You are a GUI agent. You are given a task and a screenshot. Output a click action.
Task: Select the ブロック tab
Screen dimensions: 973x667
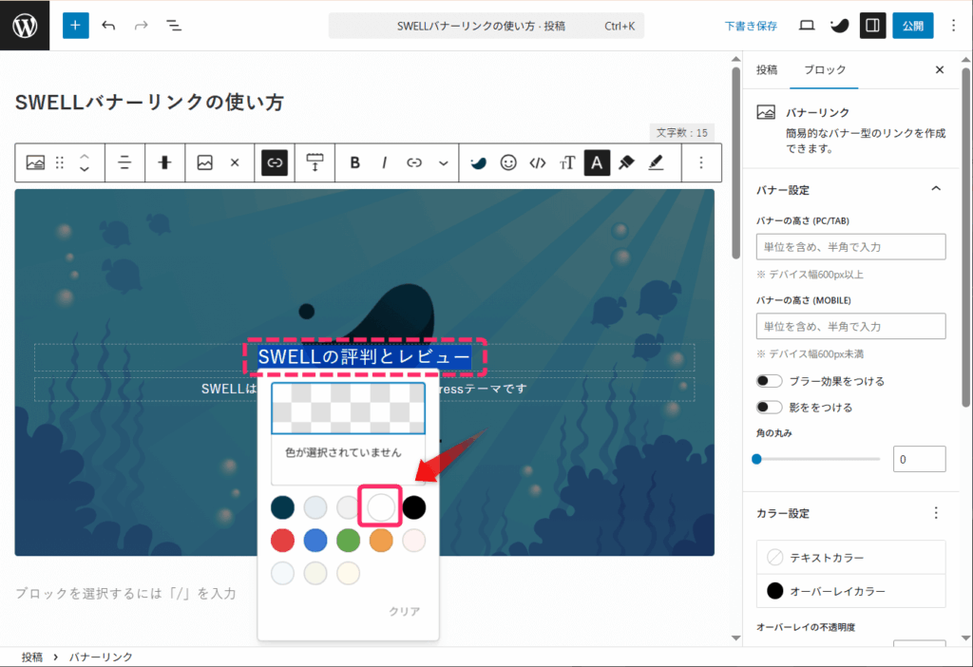coord(824,69)
